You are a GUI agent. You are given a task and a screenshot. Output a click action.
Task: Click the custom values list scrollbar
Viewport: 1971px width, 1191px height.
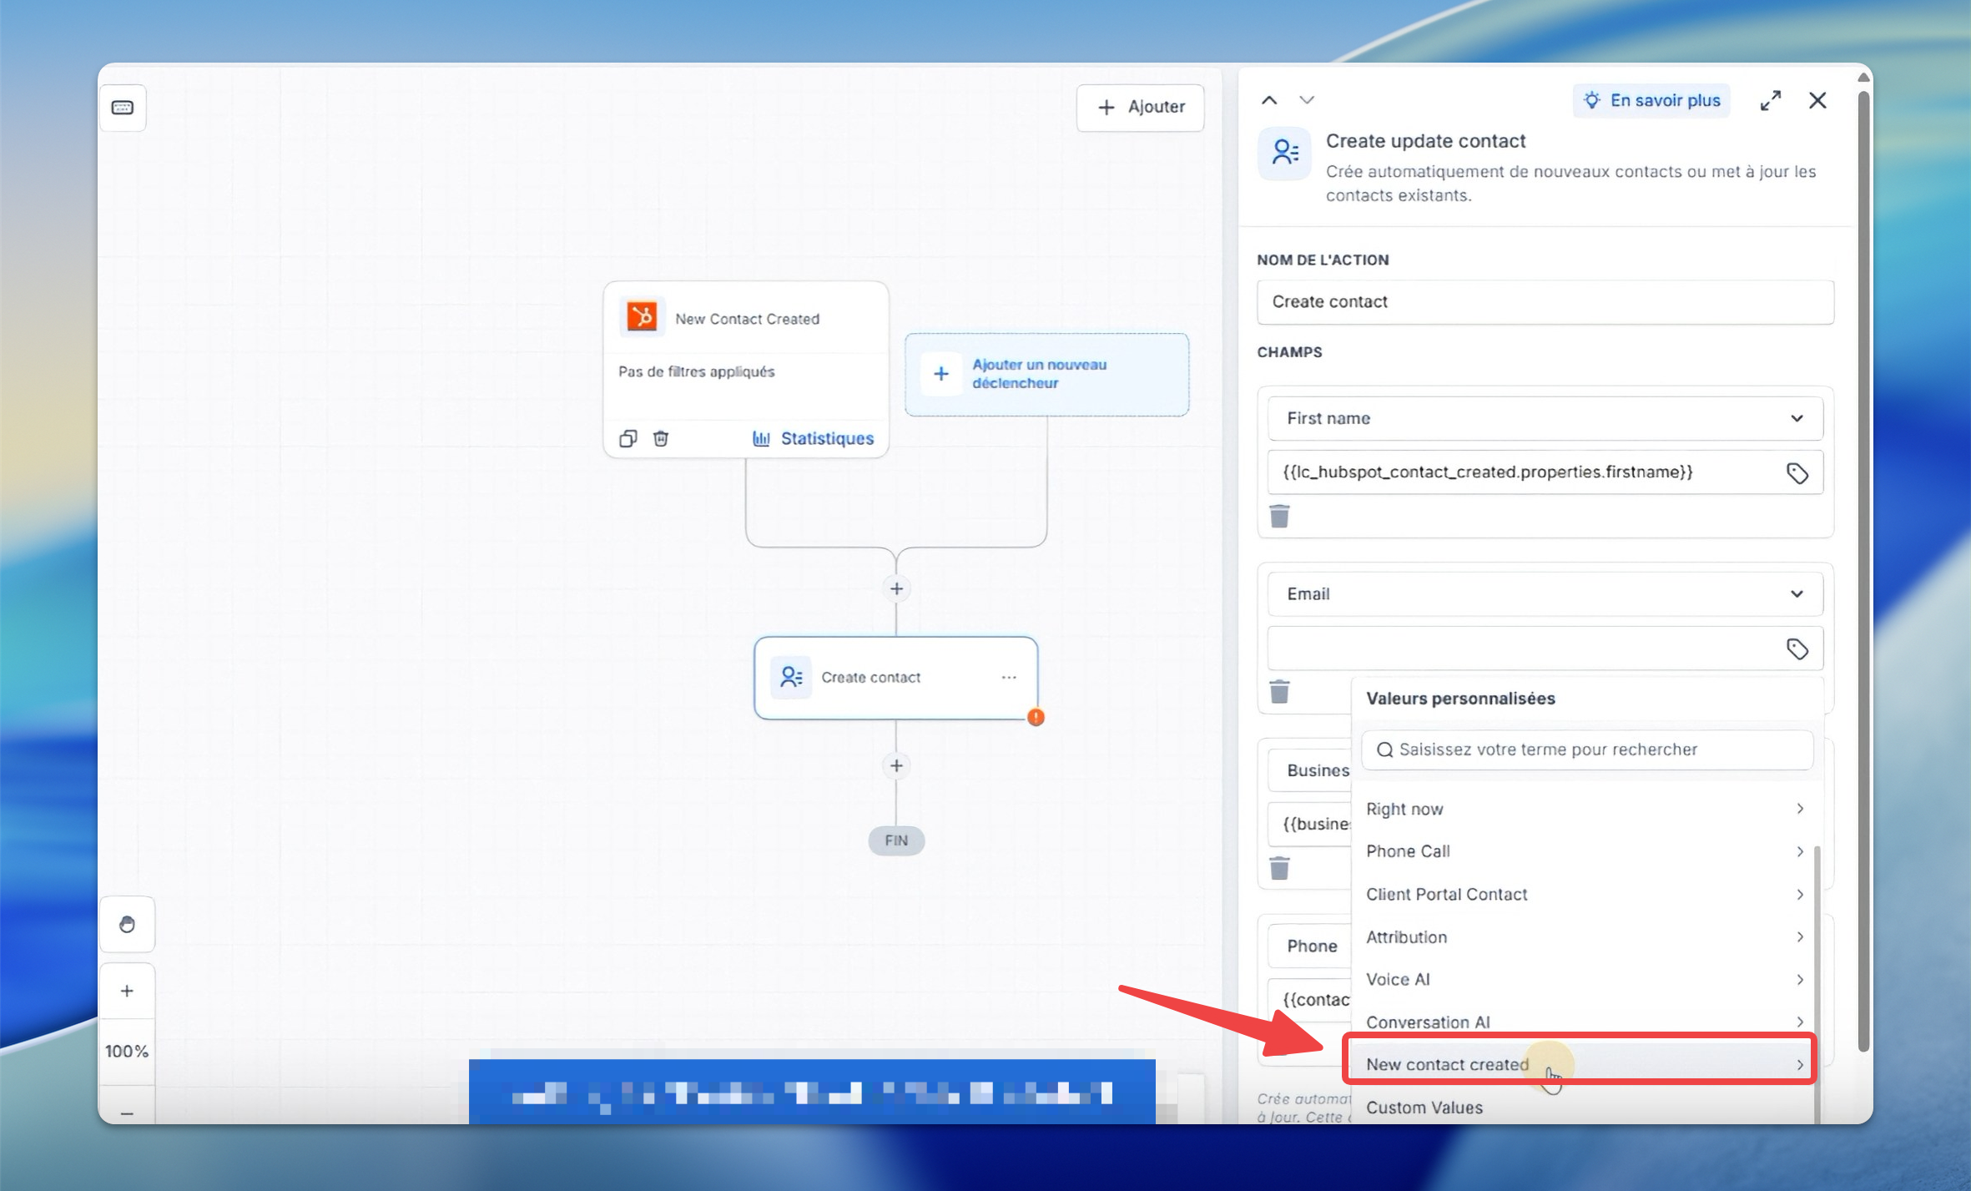click(1817, 985)
